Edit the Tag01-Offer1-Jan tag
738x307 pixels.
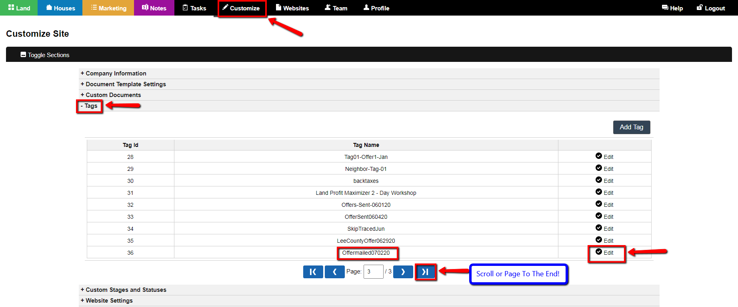tap(604, 156)
